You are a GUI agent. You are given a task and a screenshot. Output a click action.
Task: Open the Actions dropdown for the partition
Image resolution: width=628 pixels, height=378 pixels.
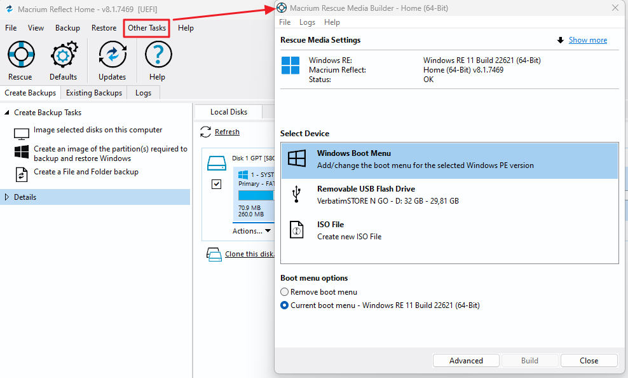[x=252, y=231]
